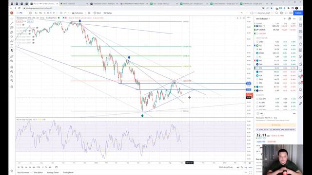The width and height of the screenshot is (312, 175).
Task: Expand the favorite indicators dropdown arrow
Action: coord(86,13)
